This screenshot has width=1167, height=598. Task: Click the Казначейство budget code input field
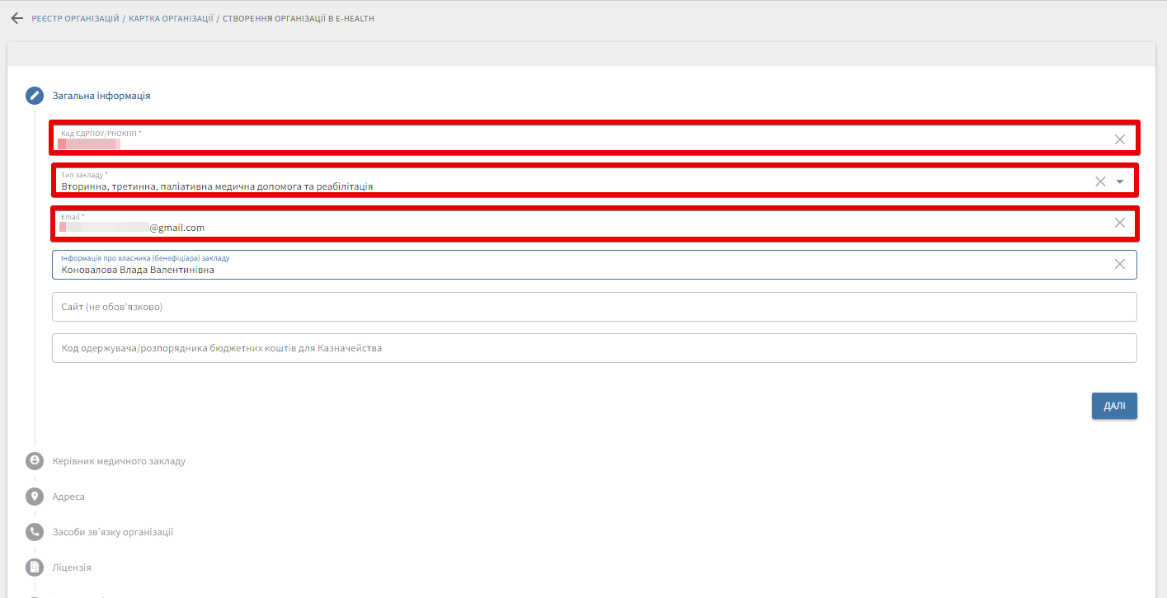coord(594,348)
